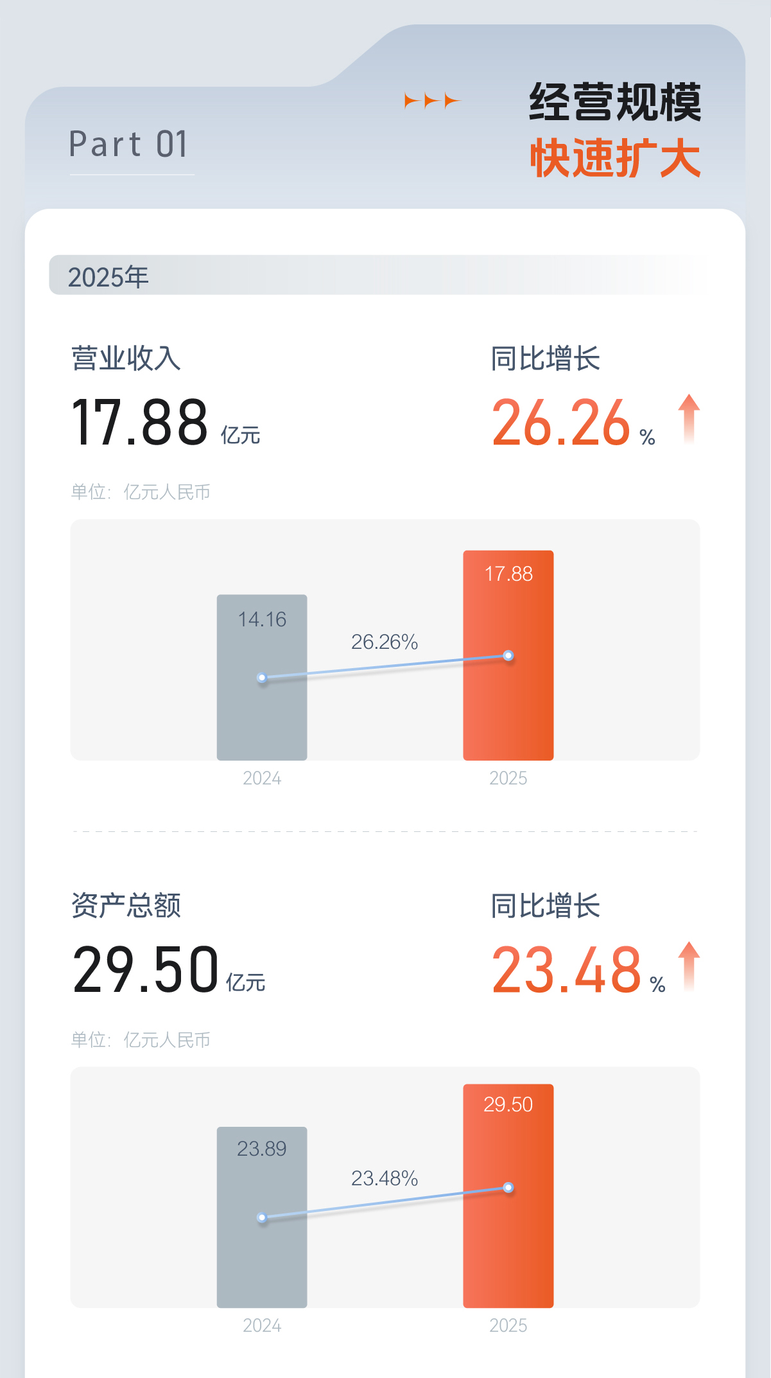Image resolution: width=771 pixels, height=1378 pixels.
Task: Click the 营业收入 heading
Action: click(x=126, y=358)
